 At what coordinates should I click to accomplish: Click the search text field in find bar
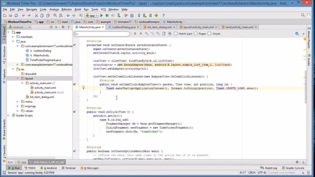(102, 34)
